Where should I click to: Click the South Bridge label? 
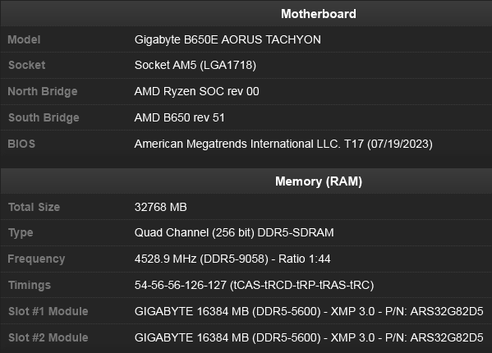point(44,118)
